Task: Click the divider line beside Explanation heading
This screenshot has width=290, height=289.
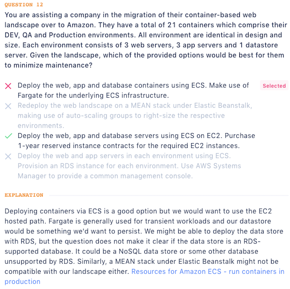Action: point(168,195)
